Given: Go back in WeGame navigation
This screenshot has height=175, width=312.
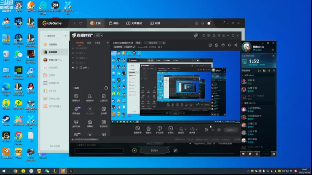Looking at the screenshot, I should tap(74, 23).
